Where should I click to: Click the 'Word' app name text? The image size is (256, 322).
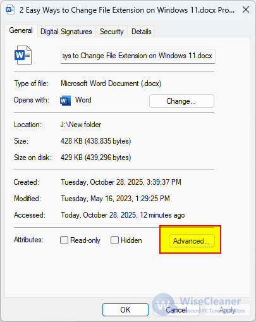[x=83, y=100]
